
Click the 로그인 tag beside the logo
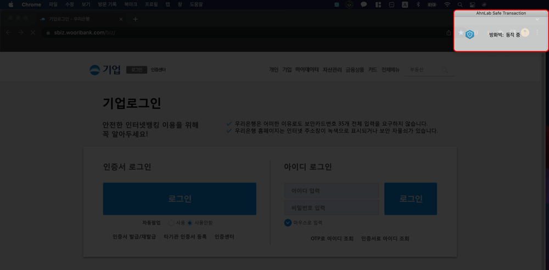tap(137, 70)
